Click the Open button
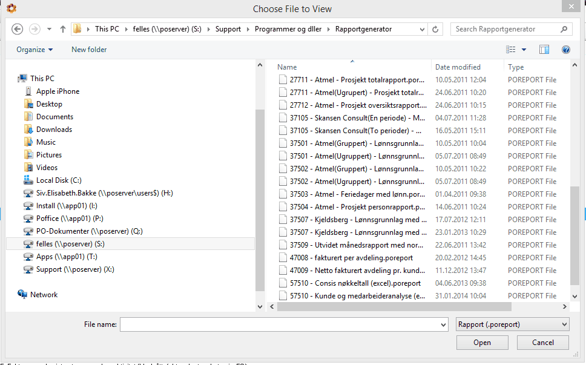The width and height of the screenshot is (586, 365). [482, 342]
